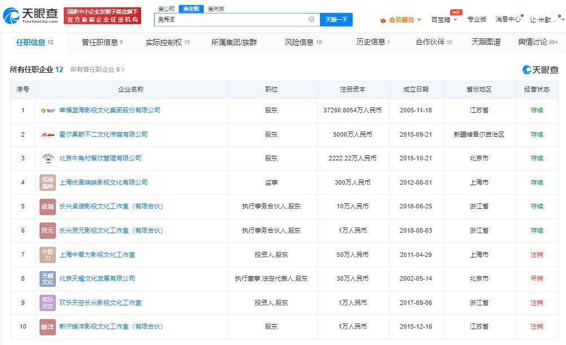Image resolution: width=566 pixels, height=345 pixels.
Task: Click the 吊销 status in row 8
Action: click(x=537, y=278)
